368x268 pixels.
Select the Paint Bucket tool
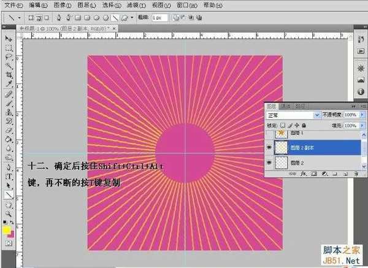(9, 139)
